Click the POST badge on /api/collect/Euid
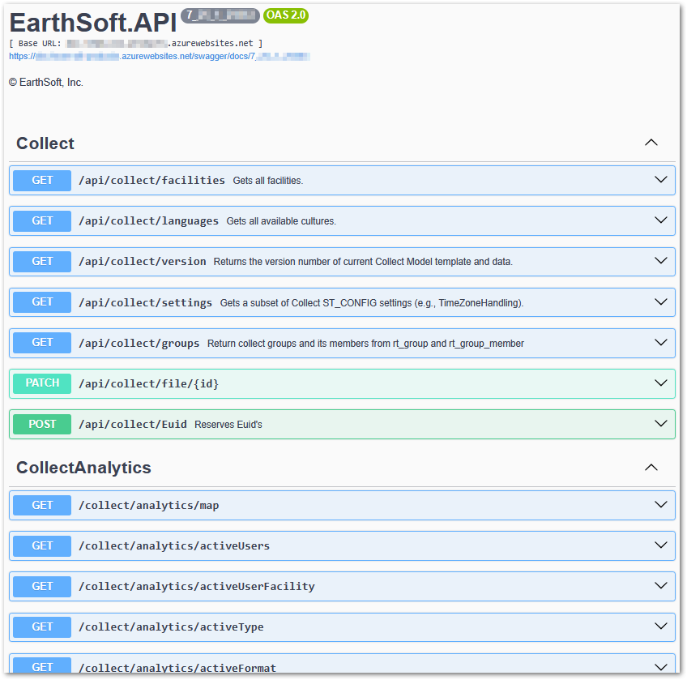Viewport: 687px width, 680px height. [x=41, y=423]
